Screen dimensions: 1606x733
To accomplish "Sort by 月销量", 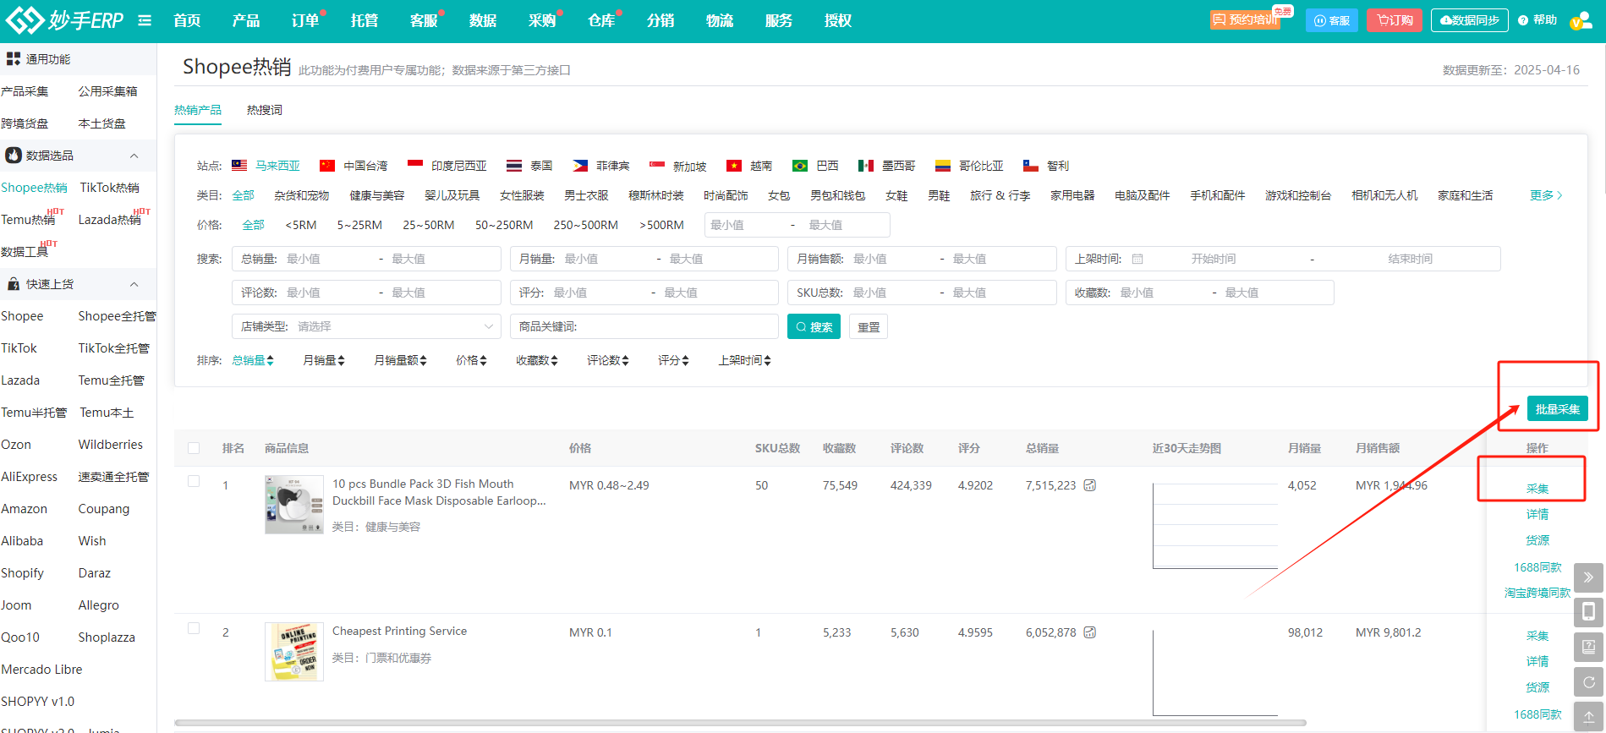I will tap(324, 360).
